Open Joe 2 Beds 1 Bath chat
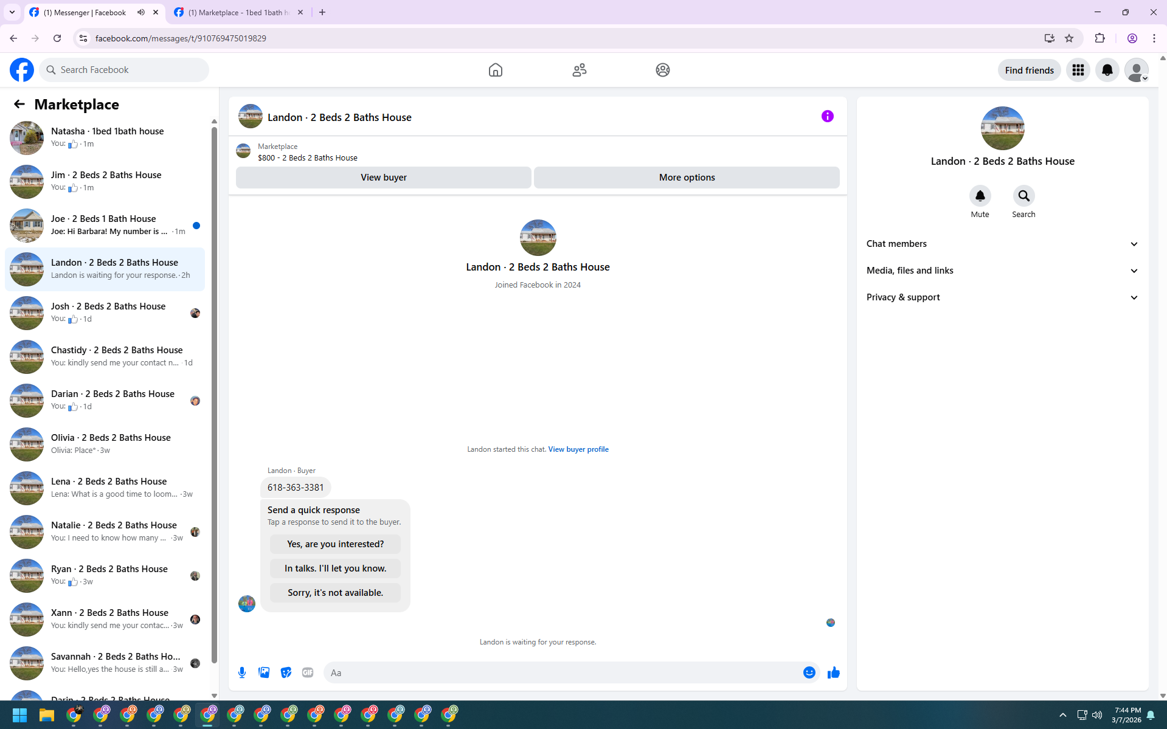Screen dimensions: 1167x729 pos(105,225)
